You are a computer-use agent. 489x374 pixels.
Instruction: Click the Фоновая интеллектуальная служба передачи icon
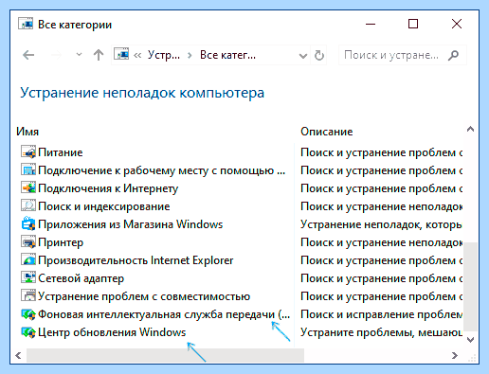pyautogui.click(x=28, y=314)
